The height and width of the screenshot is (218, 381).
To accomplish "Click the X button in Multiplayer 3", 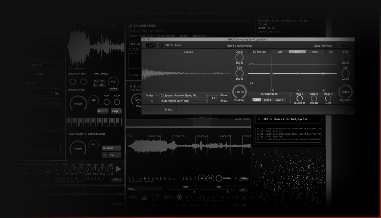I will (x=105, y=155).
